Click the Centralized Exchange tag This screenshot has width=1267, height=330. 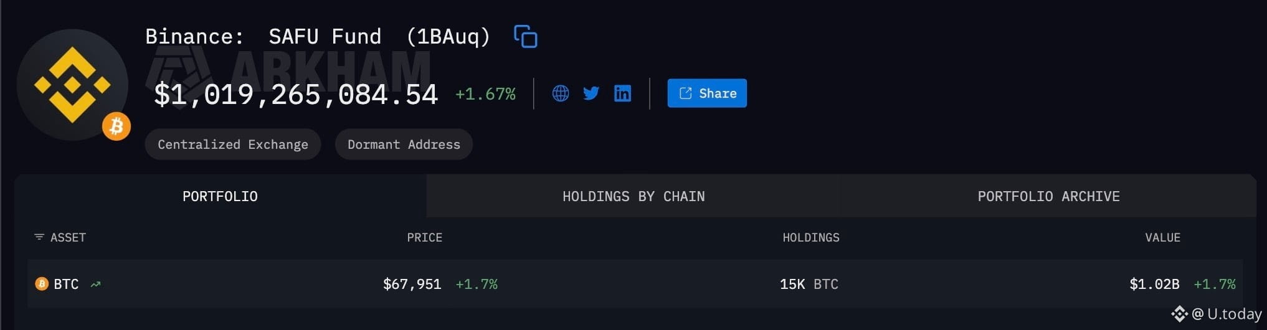pos(232,144)
